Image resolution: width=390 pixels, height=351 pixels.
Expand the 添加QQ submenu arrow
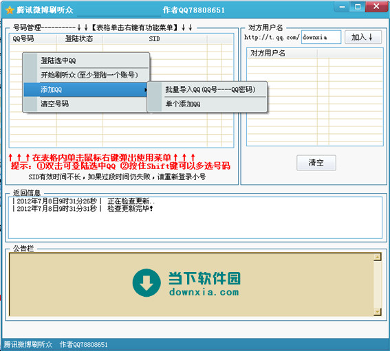146,90
